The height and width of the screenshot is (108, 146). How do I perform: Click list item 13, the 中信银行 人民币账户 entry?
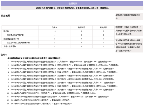(x=40, y=104)
